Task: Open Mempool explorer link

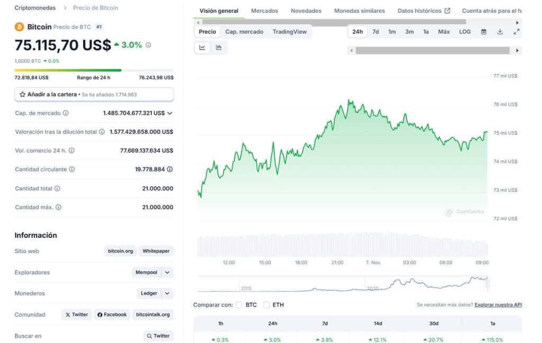Action: [146, 273]
